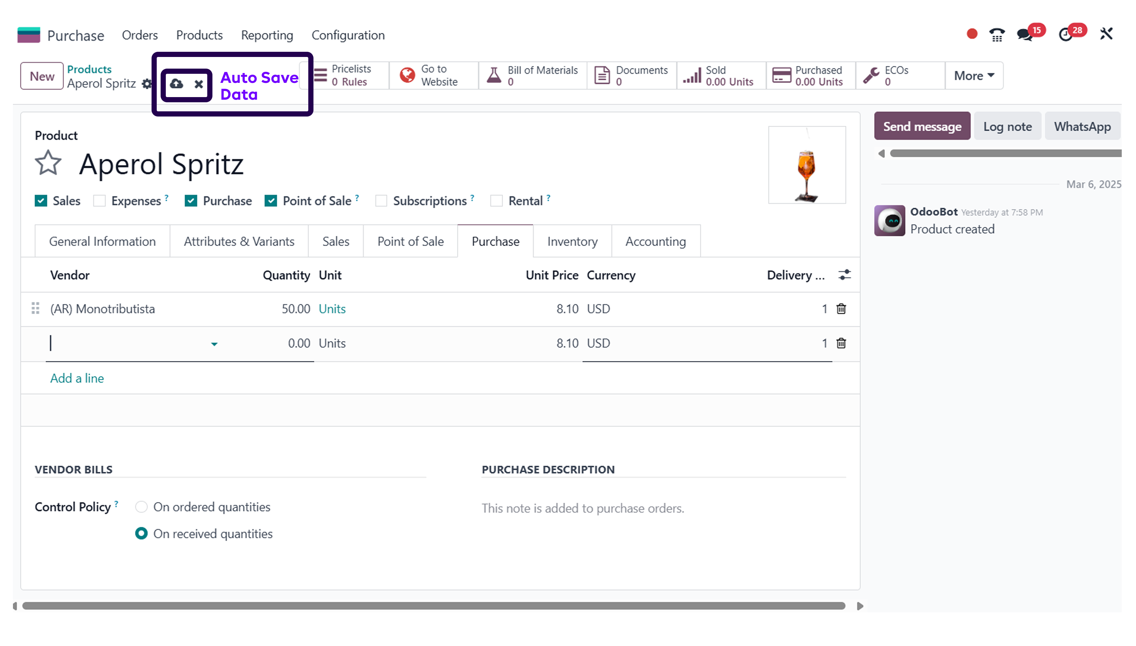The height and width of the screenshot is (646, 1136).
Task: Sort by the Unit Price column header
Action: (551, 275)
